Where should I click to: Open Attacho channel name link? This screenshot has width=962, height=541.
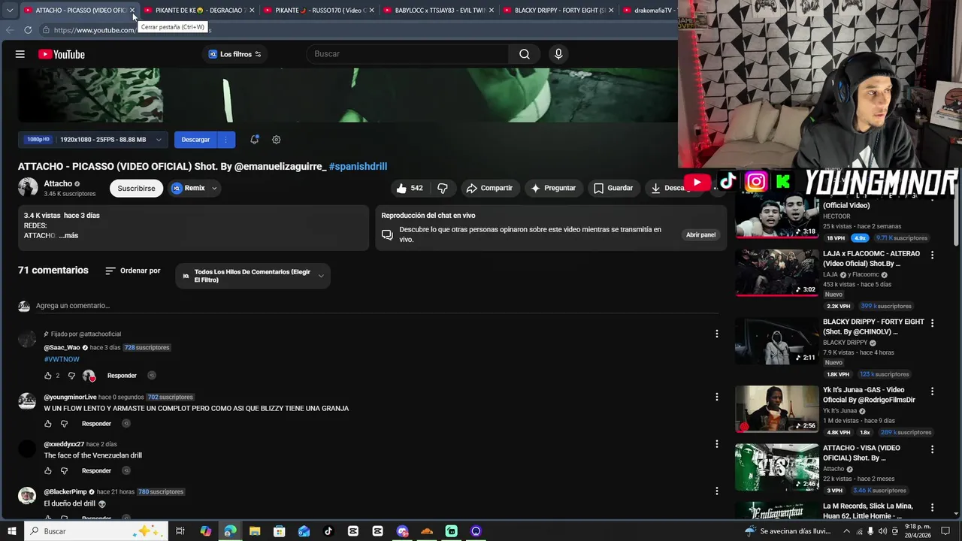coord(58,183)
